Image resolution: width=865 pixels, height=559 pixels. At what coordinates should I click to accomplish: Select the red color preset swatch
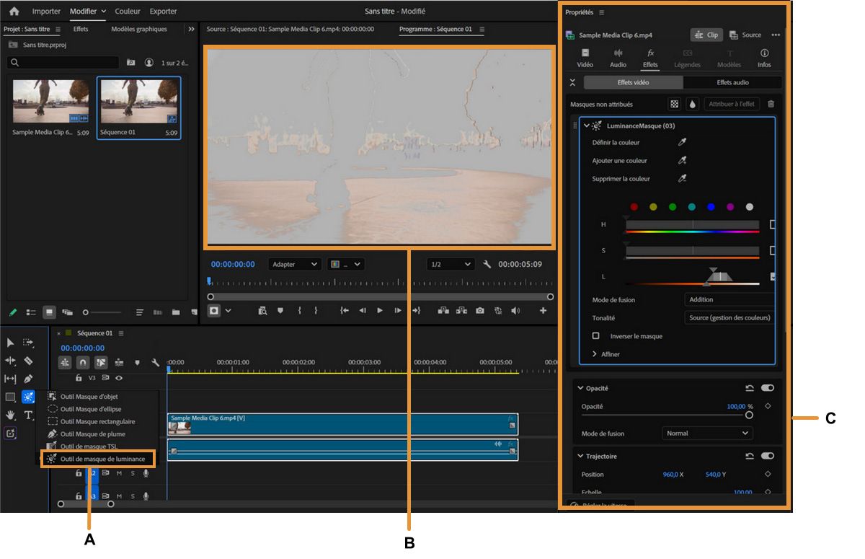tap(634, 207)
